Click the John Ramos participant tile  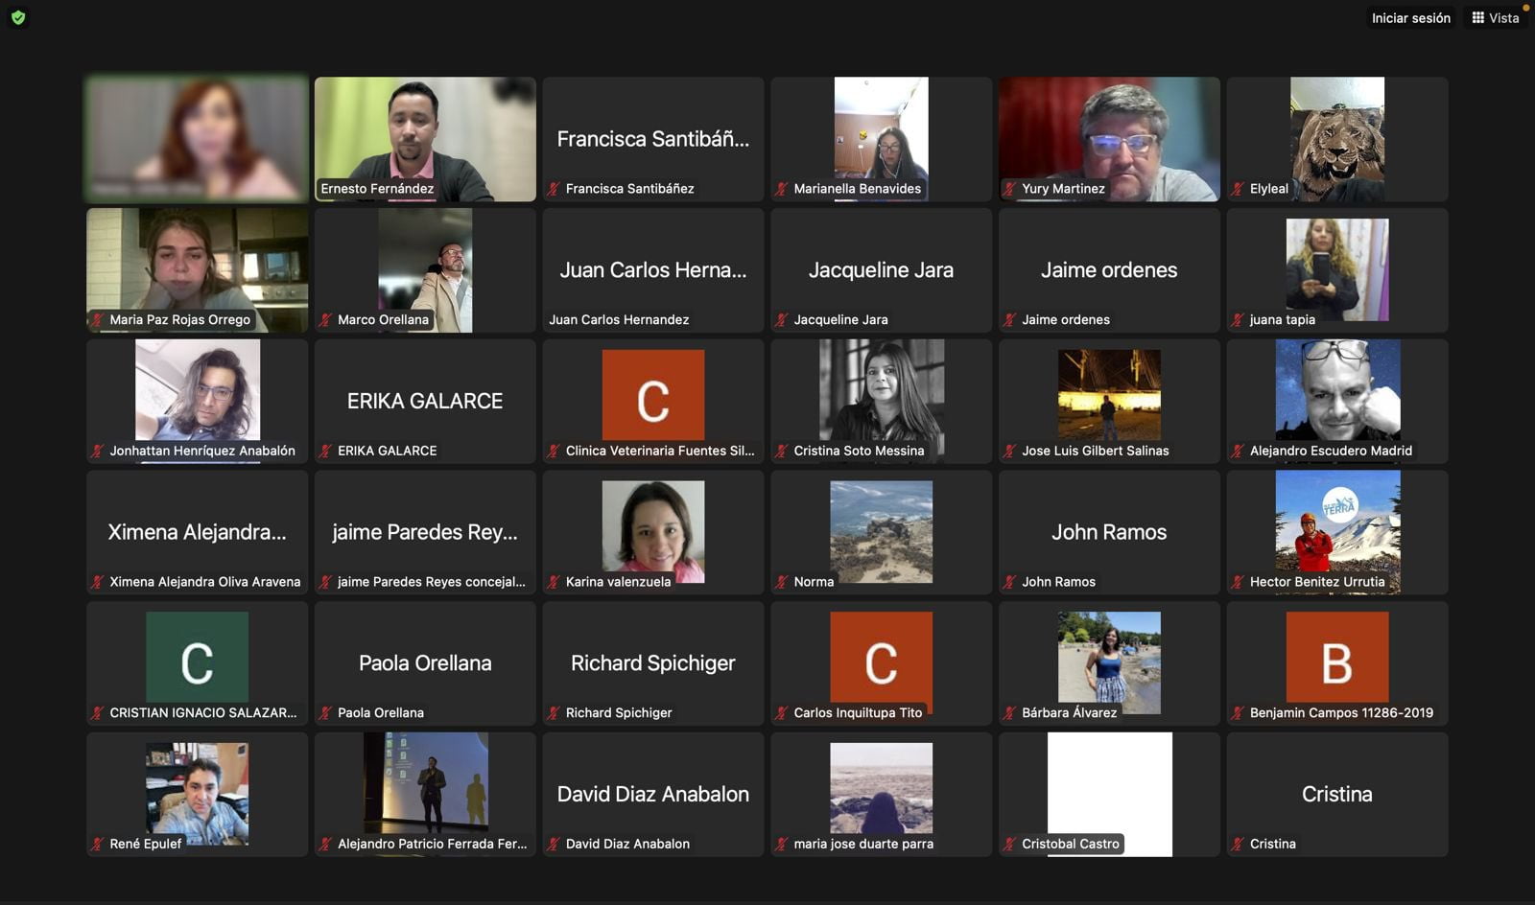click(x=1109, y=532)
